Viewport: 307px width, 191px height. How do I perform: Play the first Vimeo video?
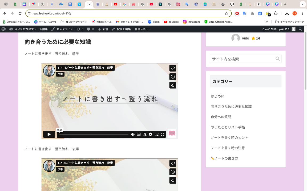point(49,134)
